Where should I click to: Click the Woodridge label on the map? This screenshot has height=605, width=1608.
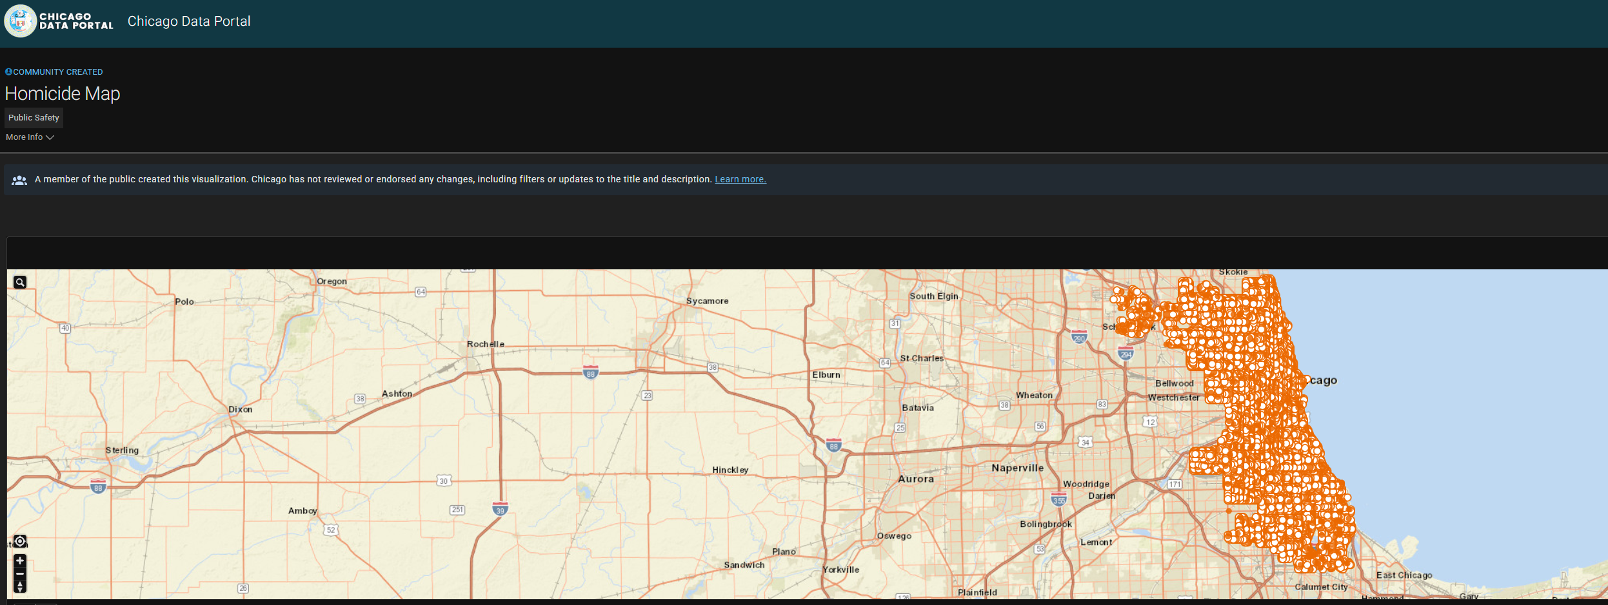[1086, 485]
